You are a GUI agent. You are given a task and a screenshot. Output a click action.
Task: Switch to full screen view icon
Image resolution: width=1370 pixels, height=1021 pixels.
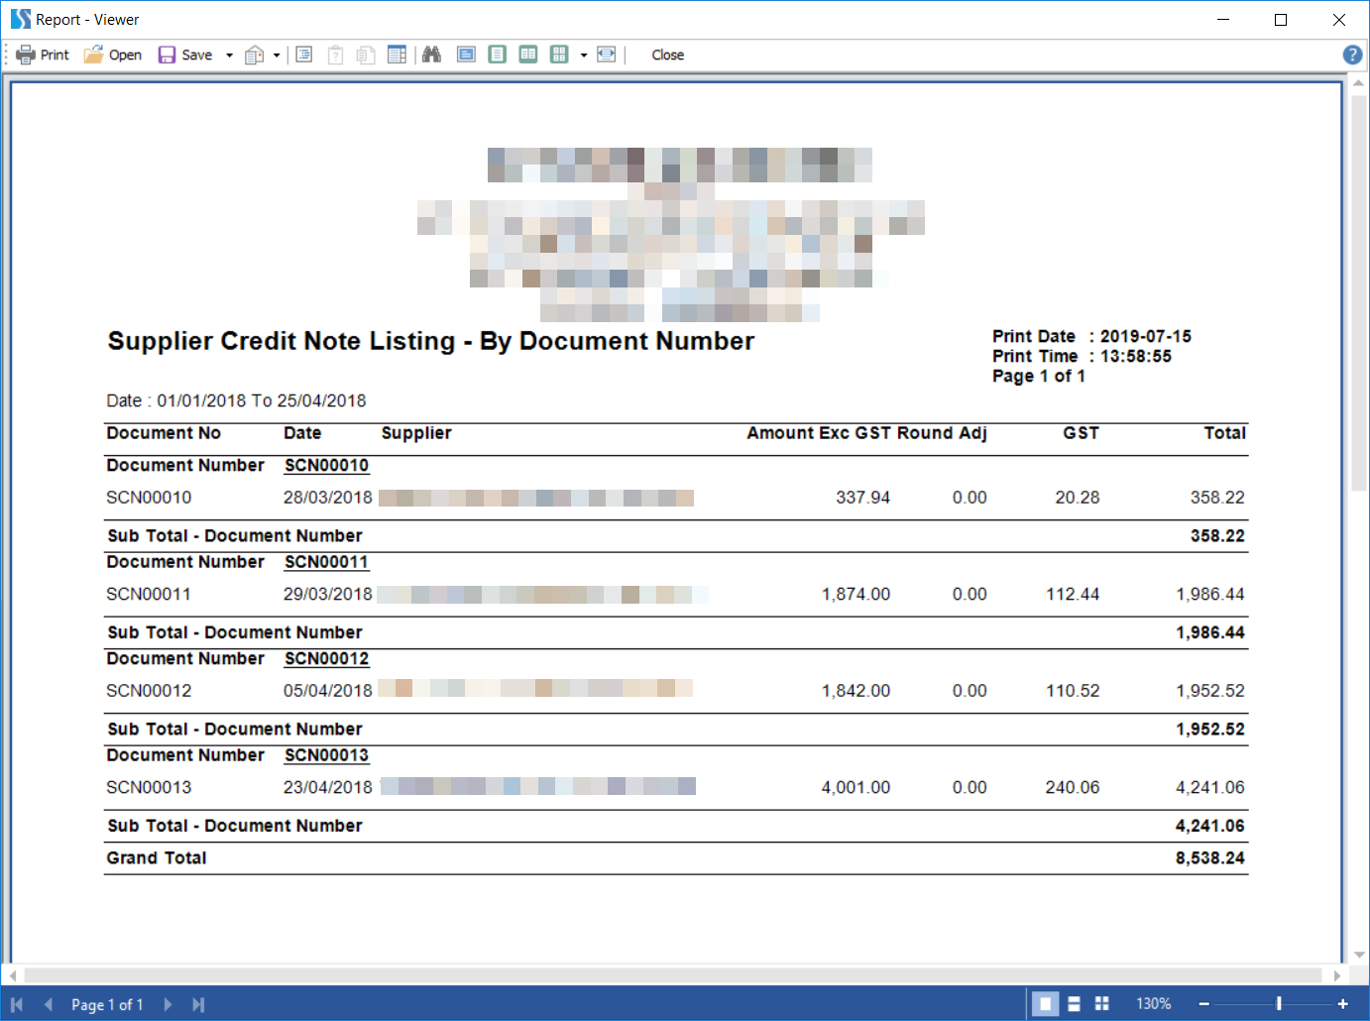[x=466, y=55]
